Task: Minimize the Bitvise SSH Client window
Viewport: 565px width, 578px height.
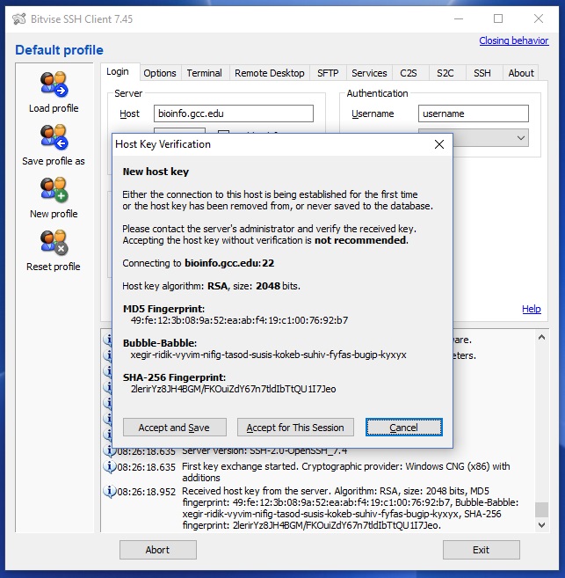Action: 459,18
